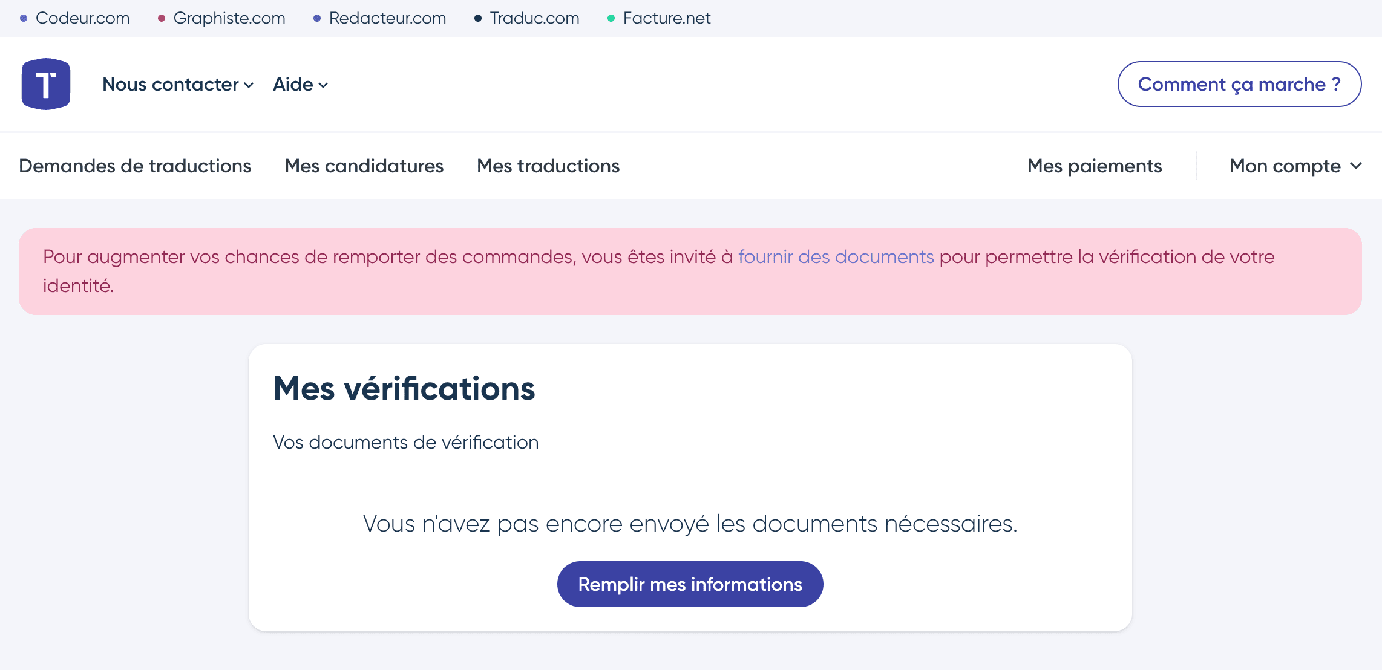This screenshot has width=1382, height=670.
Task: Expand the Aide menu
Action: tap(301, 84)
